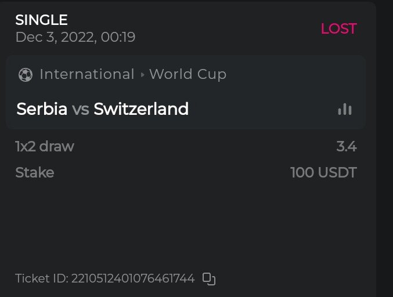The height and width of the screenshot is (297, 393).
Task: Click the SINGLE bet type heading
Action: click(x=41, y=20)
